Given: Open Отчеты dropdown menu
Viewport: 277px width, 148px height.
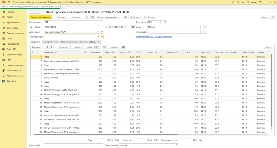Looking at the screenshot, I should tap(150, 17).
